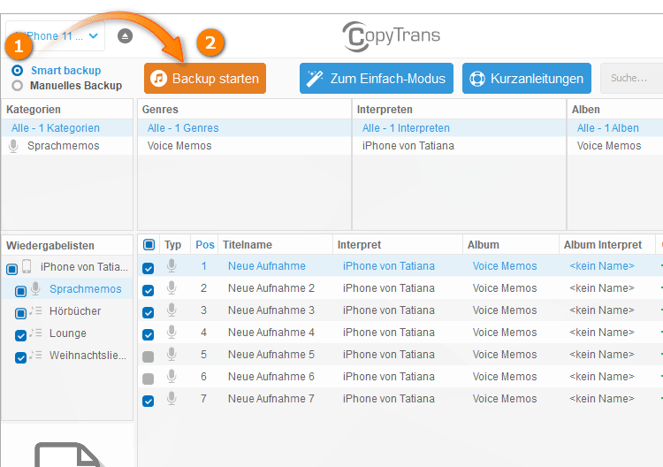Select Alle - 1 Kategorien entry

coord(67,127)
